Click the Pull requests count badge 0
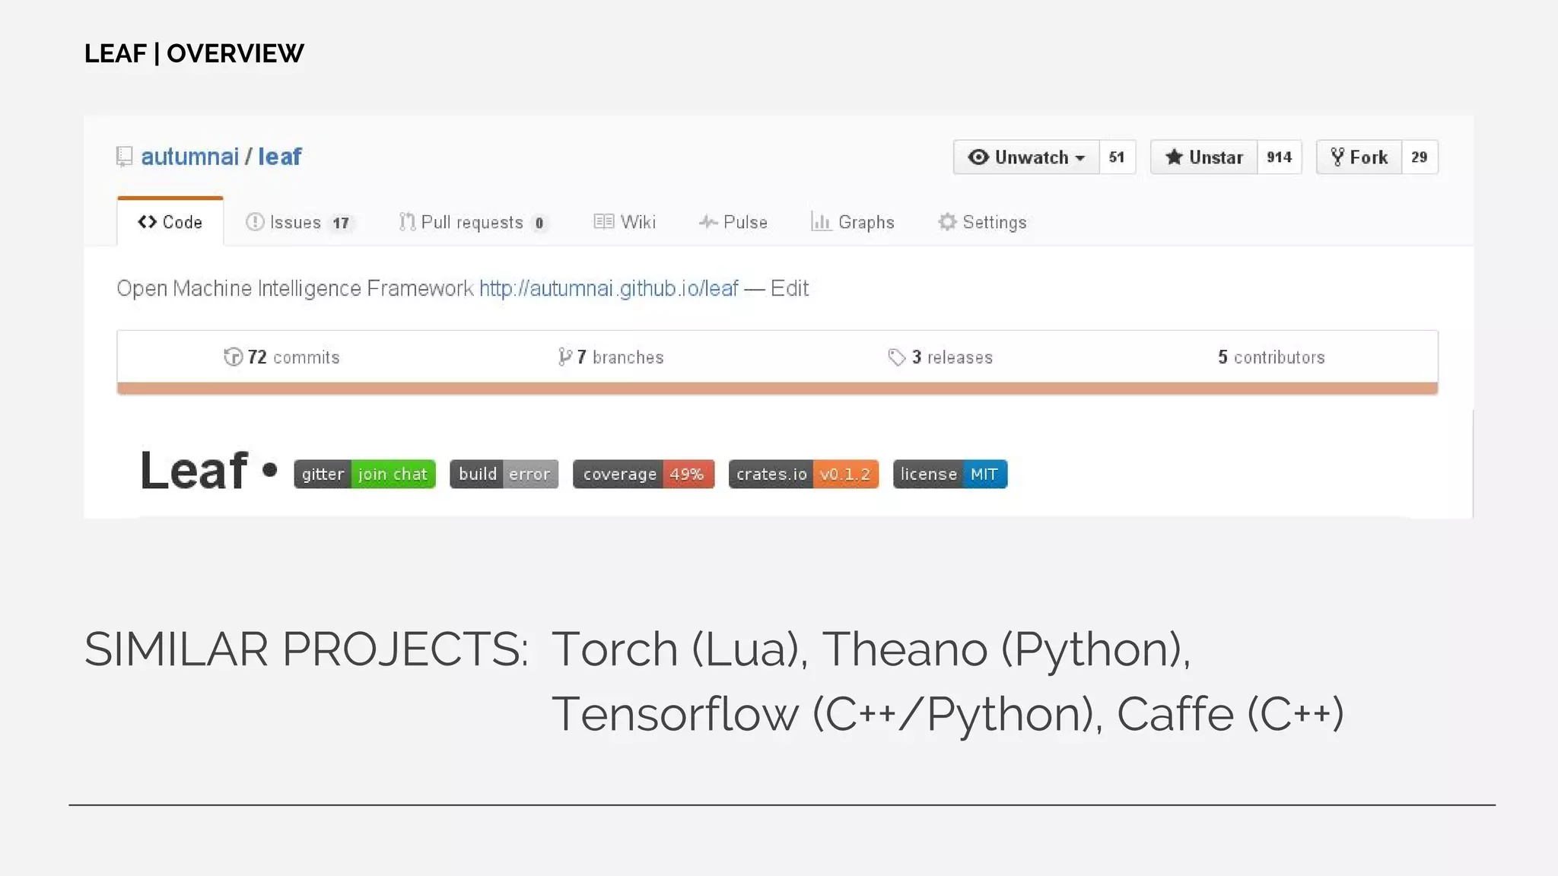Image resolution: width=1558 pixels, height=876 pixels. click(539, 223)
